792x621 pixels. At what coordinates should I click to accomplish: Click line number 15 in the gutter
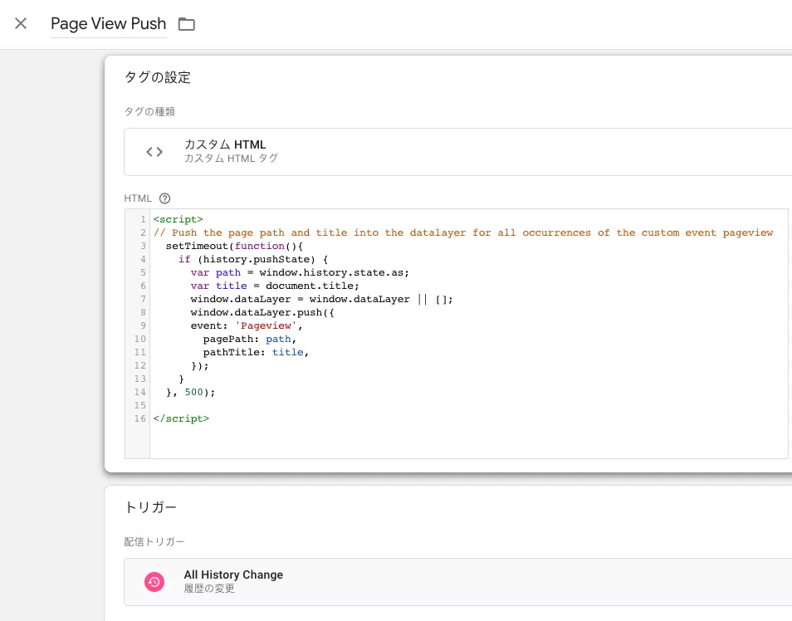[x=140, y=405]
